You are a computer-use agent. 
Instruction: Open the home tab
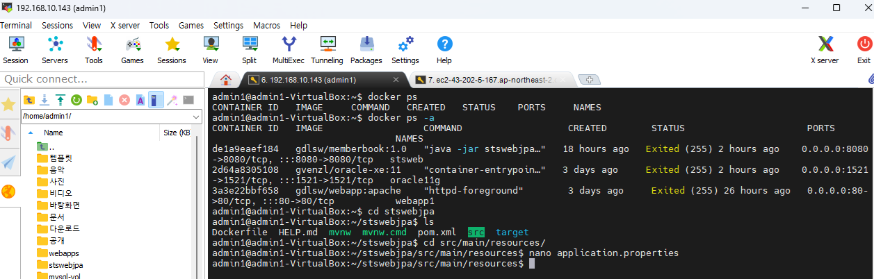coord(226,79)
